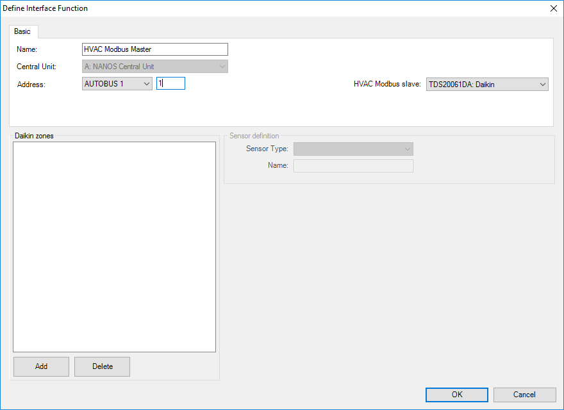Dismiss the dialog with Cancel
Screen dimensions: 564x410
[x=524, y=395]
